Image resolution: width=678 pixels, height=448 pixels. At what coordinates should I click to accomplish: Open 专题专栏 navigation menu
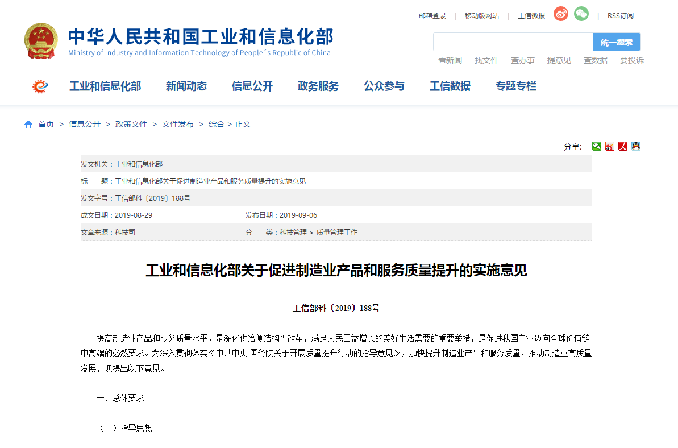pos(516,86)
